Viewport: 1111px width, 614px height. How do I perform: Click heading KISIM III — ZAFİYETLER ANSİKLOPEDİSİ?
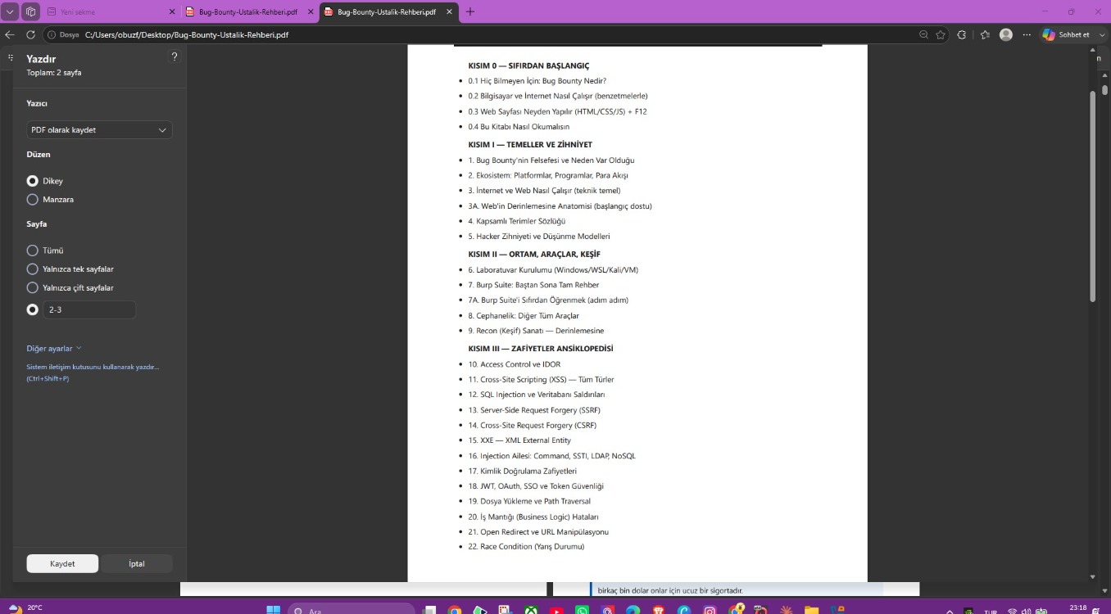[x=541, y=349]
